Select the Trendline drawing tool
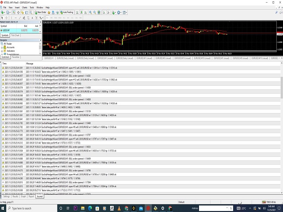283x212 pixels. coord(19,18)
